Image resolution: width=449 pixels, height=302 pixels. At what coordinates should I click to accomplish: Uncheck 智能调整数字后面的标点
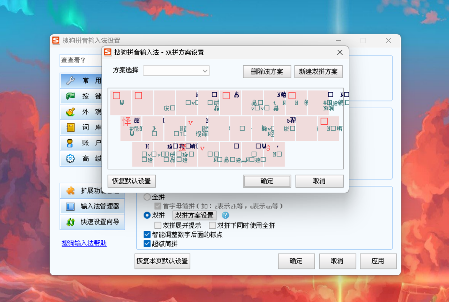[x=147, y=234]
